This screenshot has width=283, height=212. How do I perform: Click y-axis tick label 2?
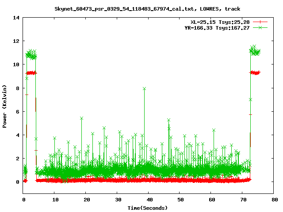(x=18, y=159)
